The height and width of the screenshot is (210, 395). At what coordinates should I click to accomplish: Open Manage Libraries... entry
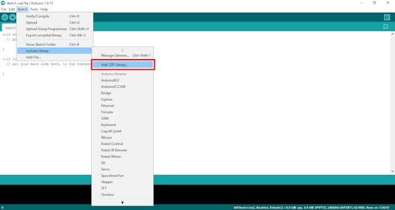tap(122, 55)
